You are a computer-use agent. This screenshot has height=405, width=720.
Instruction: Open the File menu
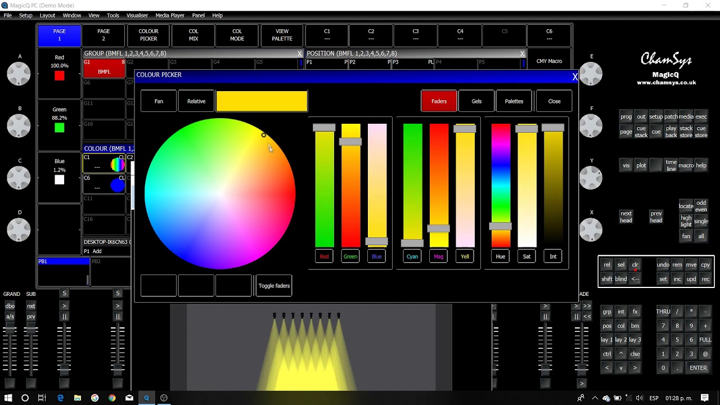coord(8,15)
